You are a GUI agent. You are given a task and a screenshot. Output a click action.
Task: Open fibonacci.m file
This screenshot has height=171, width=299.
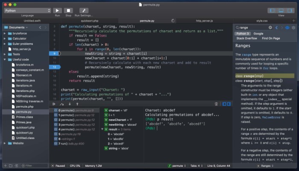pyautogui.click(x=24, y=75)
